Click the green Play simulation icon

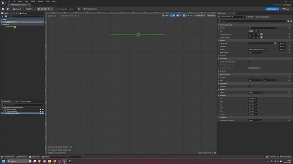pos(38,9)
